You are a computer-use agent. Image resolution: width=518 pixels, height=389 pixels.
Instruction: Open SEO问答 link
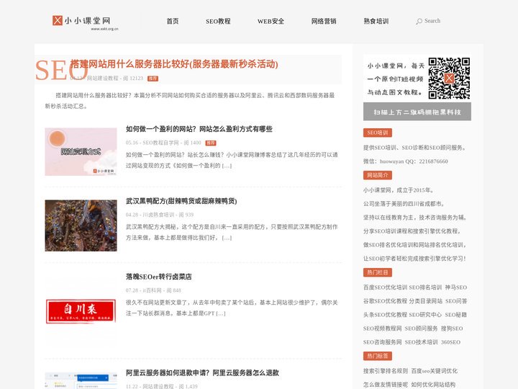tap(456, 301)
